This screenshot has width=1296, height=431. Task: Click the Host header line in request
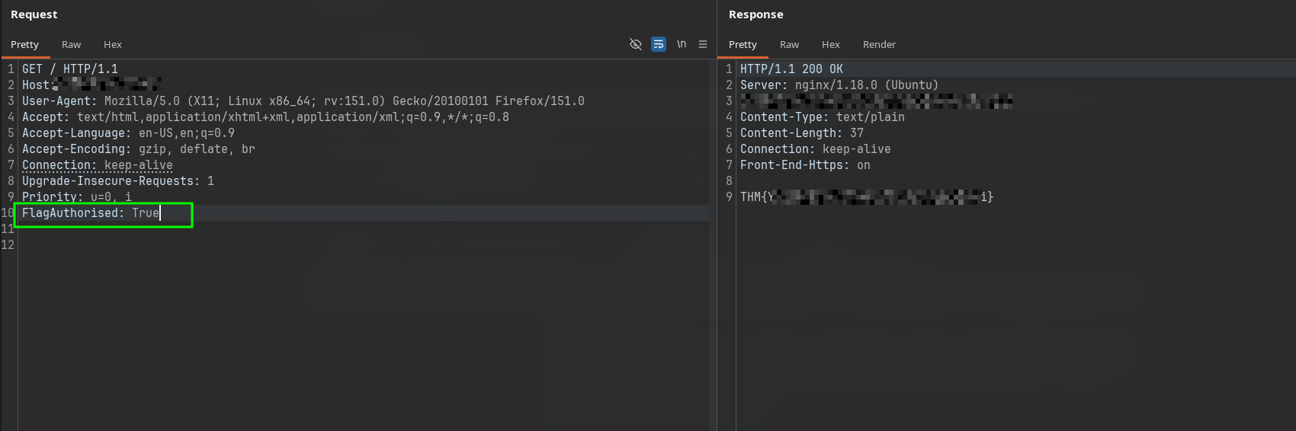coord(91,85)
